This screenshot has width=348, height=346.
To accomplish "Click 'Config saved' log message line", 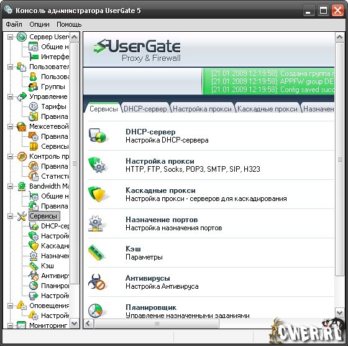I will tap(273, 90).
